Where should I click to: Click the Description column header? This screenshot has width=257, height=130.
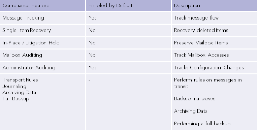click(214, 6)
